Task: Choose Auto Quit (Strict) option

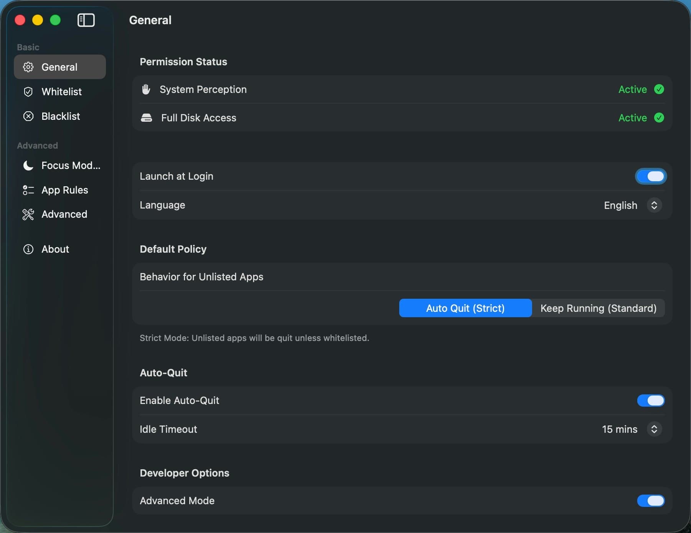Action: [x=465, y=308]
